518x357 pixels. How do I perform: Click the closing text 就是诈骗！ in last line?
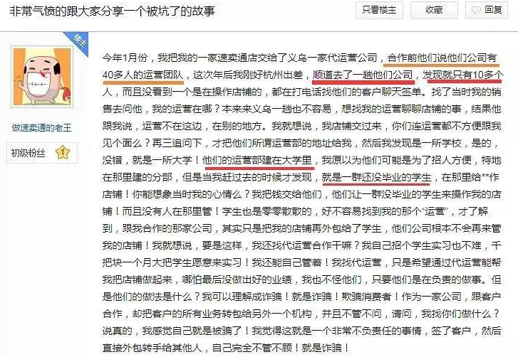(x=326, y=348)
